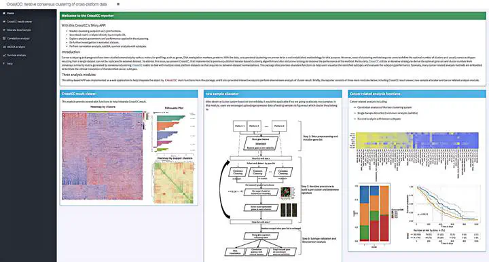Viewport: 489px width, 262px height.
Task: Click the Heatmap by clusters image
Action: click(x=103, y=155)
